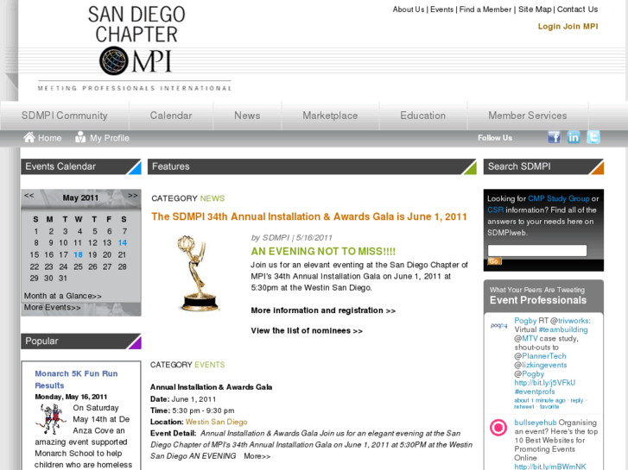This screenshot has width=628, height=470.
Task: Open the 34th Annual Gala headline
Action: pyautogui.click(x=309, y=216)
